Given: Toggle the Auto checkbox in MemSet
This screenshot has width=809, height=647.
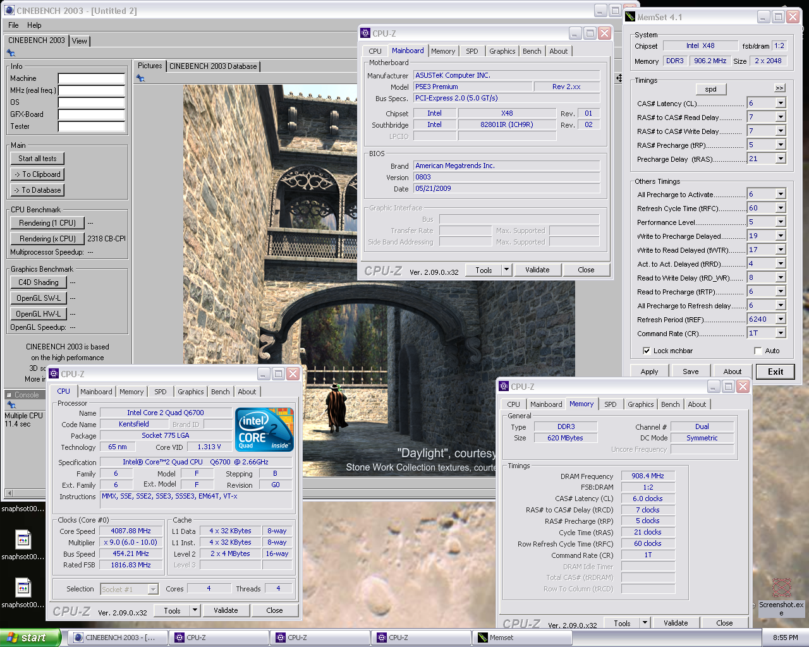Looking at the screenshot, I should (758, 351).
